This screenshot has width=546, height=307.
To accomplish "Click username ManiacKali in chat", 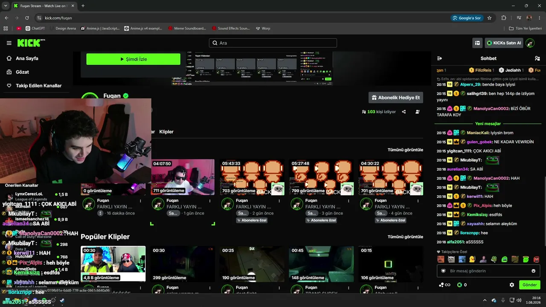I will tap(478, 133).
